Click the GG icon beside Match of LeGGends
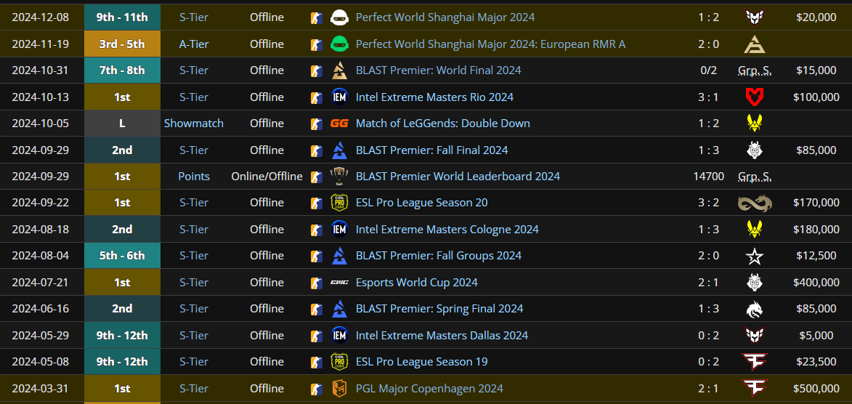This screenshot has height=404, width=852. pos(339,124)
